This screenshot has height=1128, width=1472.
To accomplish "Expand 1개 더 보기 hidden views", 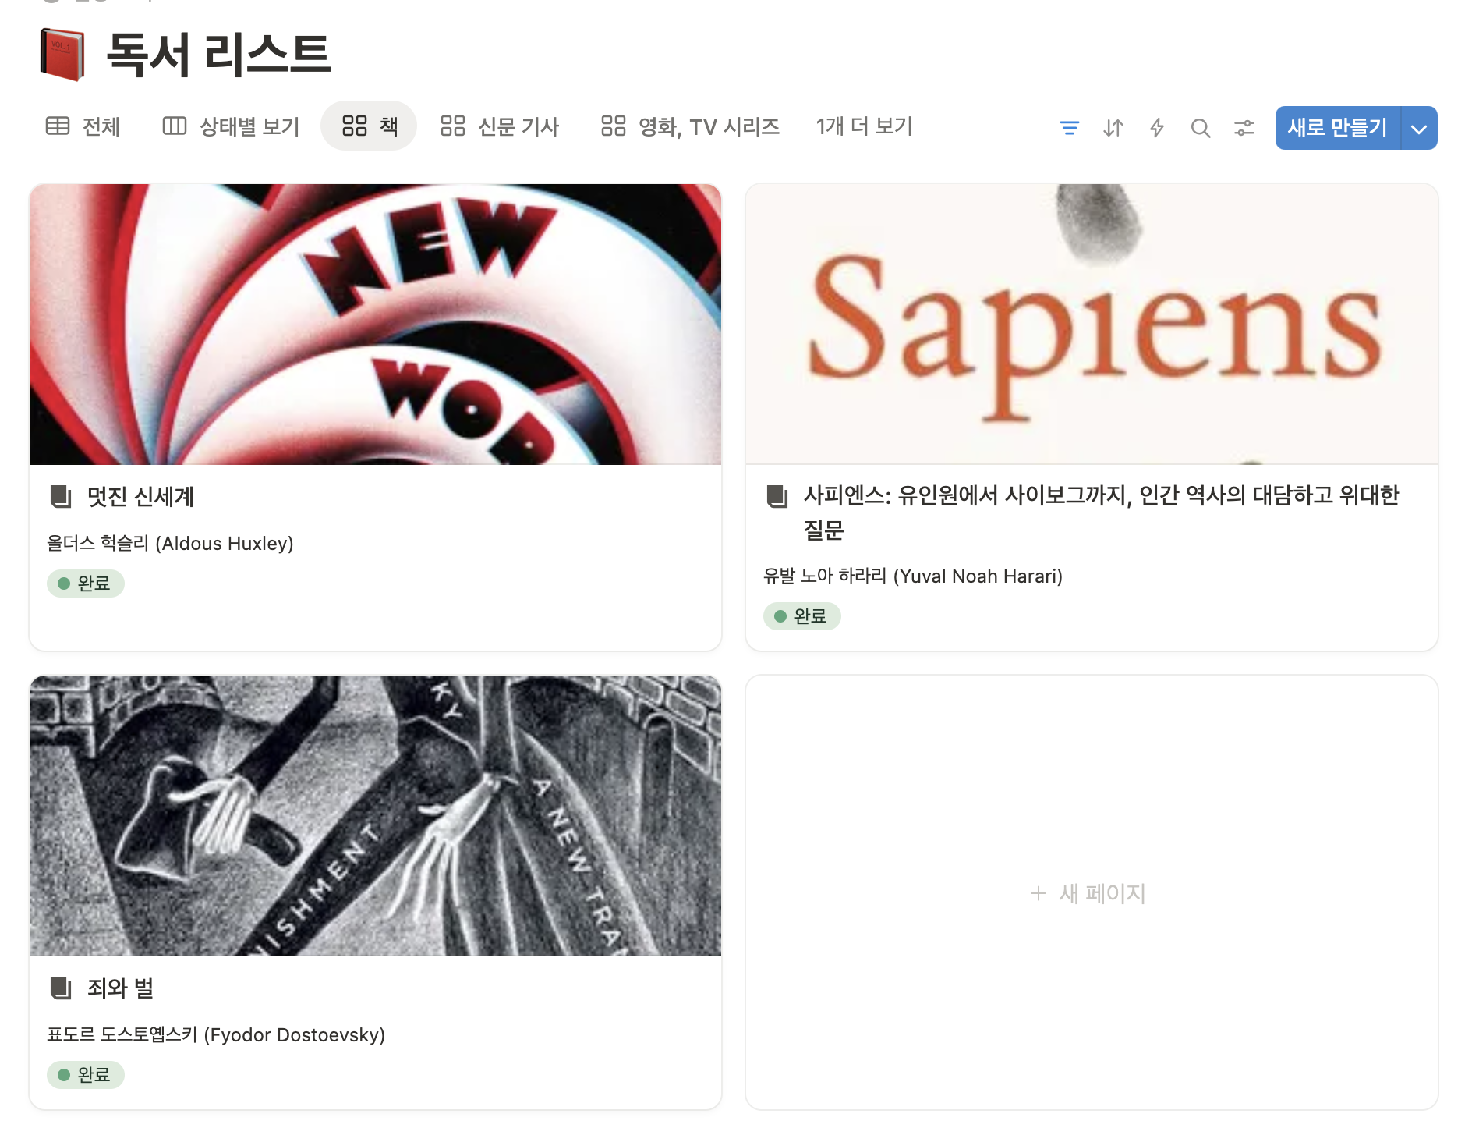I will click(864, 126).
